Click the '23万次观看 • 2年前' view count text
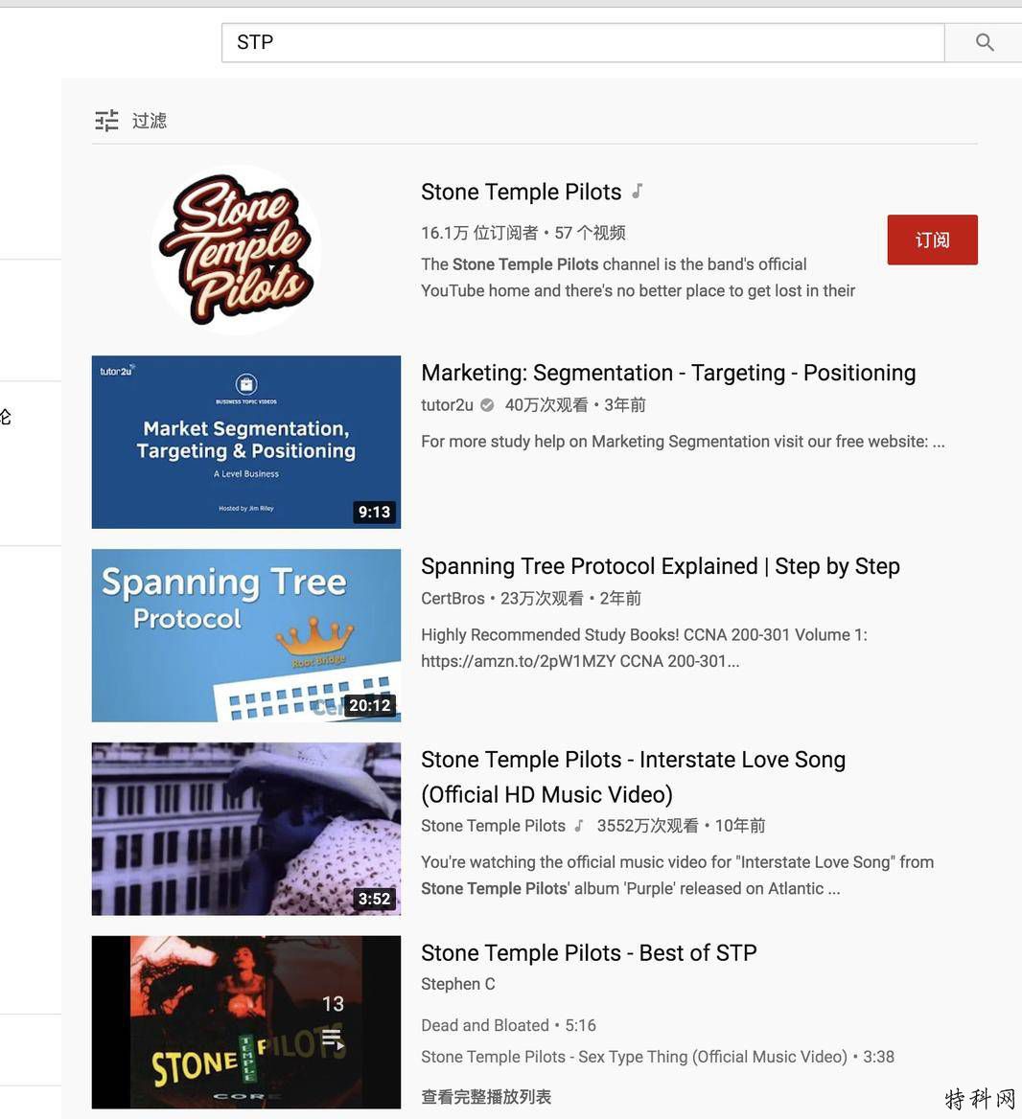Screen dimensions: 1022x1119 (x=570, y=598)
